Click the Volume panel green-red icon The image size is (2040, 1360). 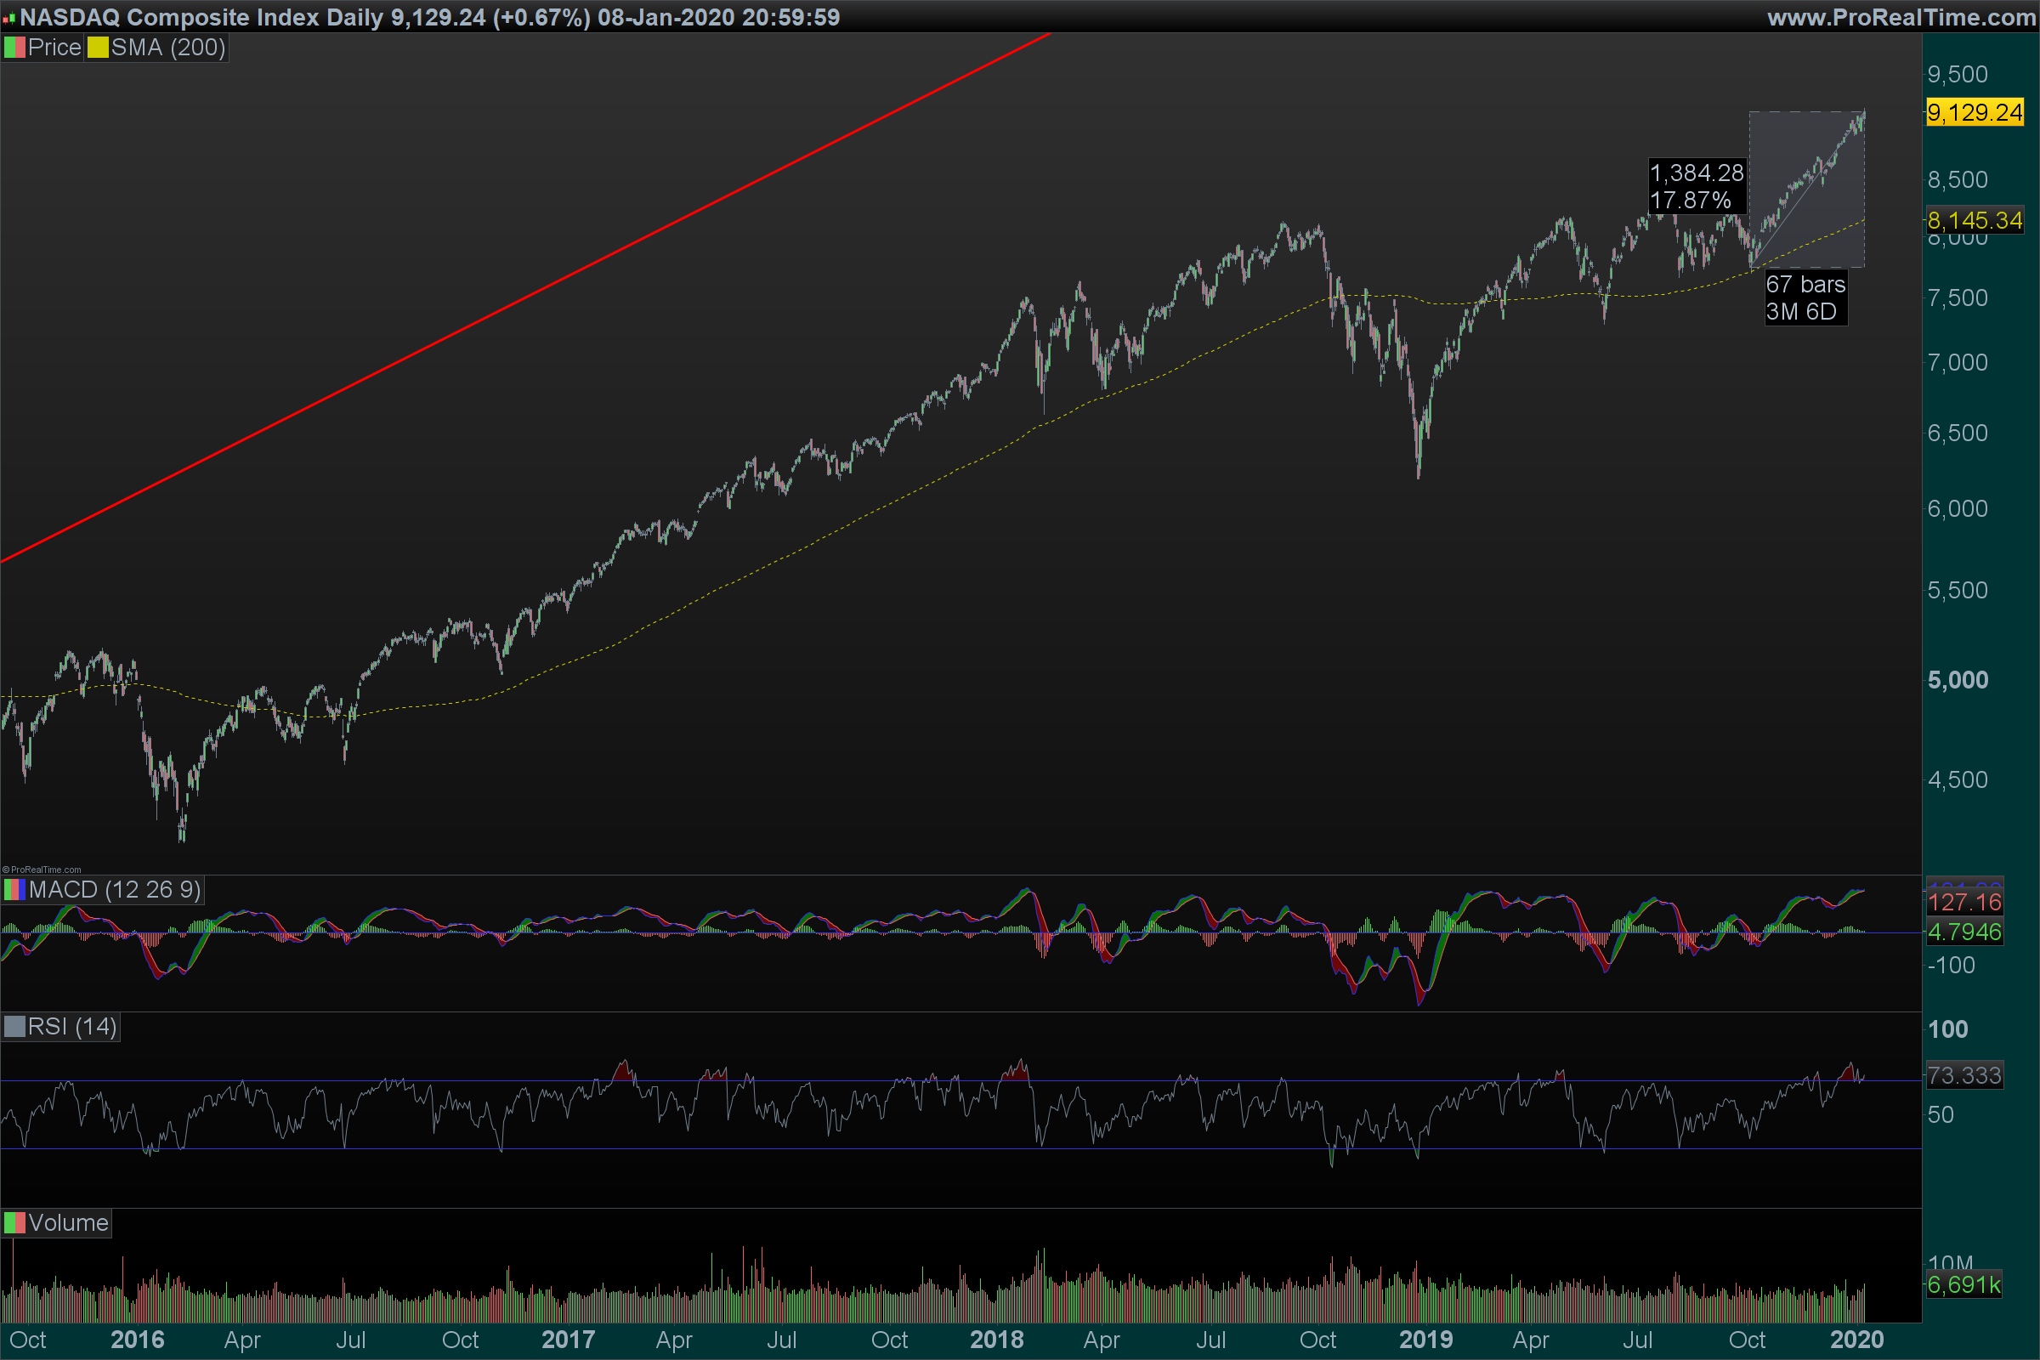click(x=14, y=1223)
